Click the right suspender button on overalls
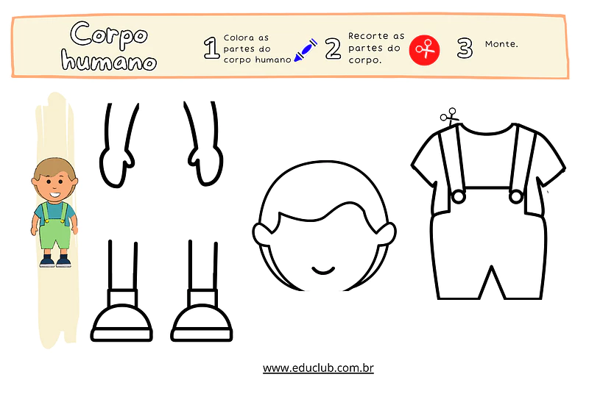This screenshot has height=416, width=589. [x=516, y=196]
